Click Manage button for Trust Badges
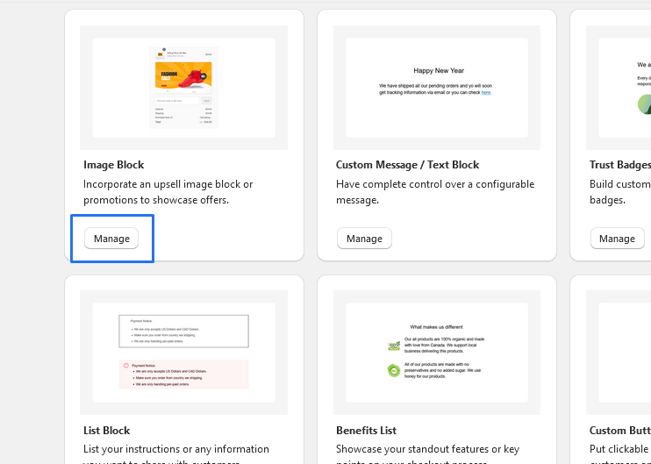The height and width of the screenshot is (464, 651). 617,239
